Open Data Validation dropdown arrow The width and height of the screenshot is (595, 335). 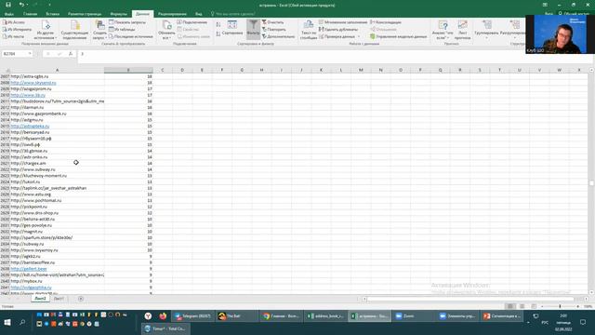coord(359,36)
